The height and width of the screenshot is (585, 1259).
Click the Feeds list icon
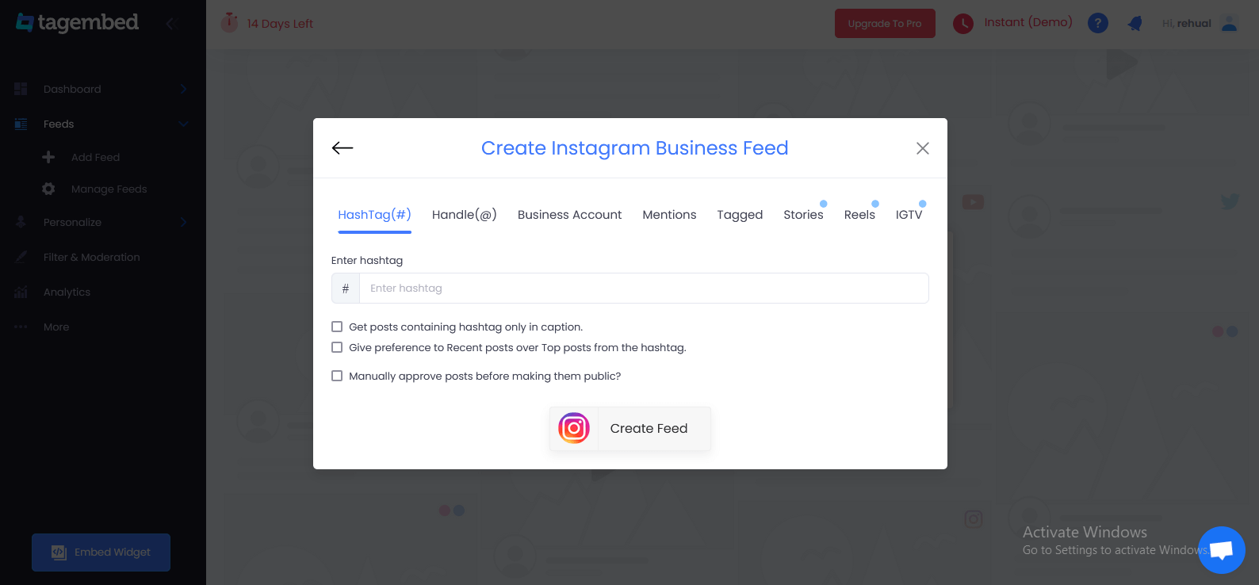[x=21, y=124]
